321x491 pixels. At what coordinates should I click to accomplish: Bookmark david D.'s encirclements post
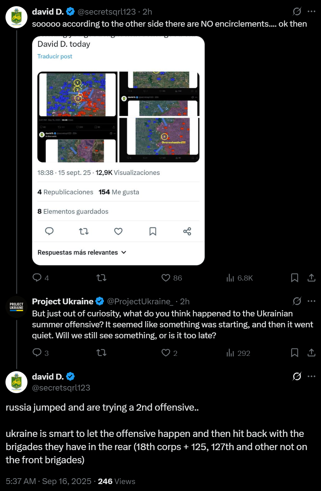(x=295, y=278)
